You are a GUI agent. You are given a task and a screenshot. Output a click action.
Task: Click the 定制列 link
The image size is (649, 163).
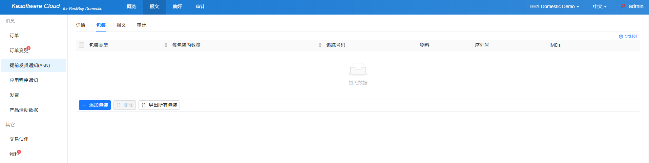point(628,37)
